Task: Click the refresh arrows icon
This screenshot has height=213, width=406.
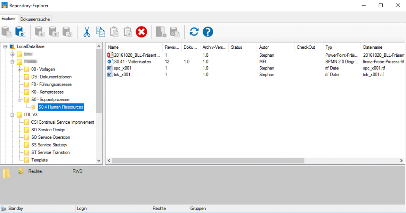Action: click(194, 32)
